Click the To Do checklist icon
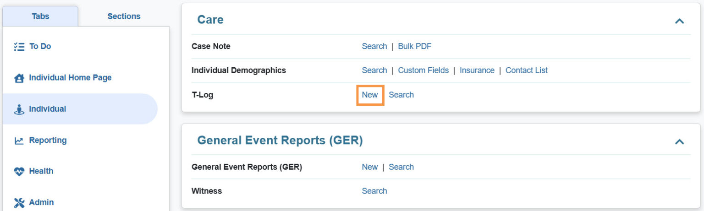Image resolution: width=704 pixels, height=211 pixels. tap(19, 47)
